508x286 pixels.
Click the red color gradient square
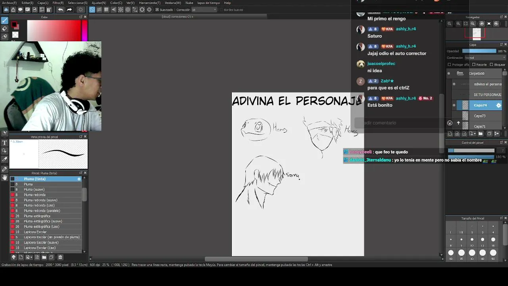click(54, 30)
